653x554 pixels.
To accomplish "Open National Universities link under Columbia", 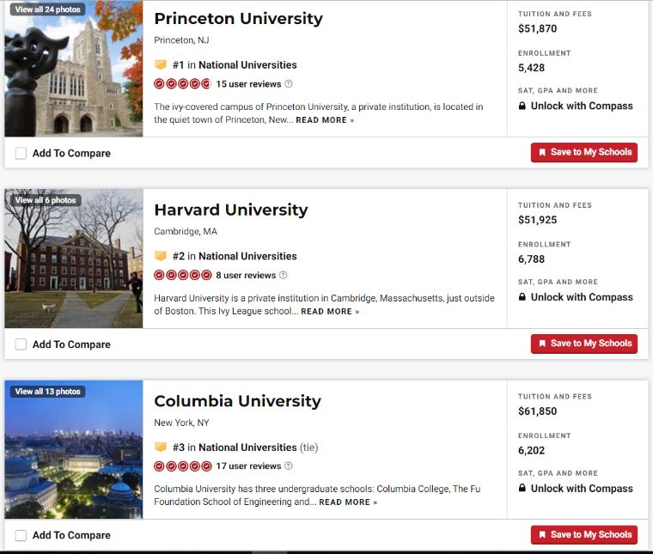I will [247, 447].
